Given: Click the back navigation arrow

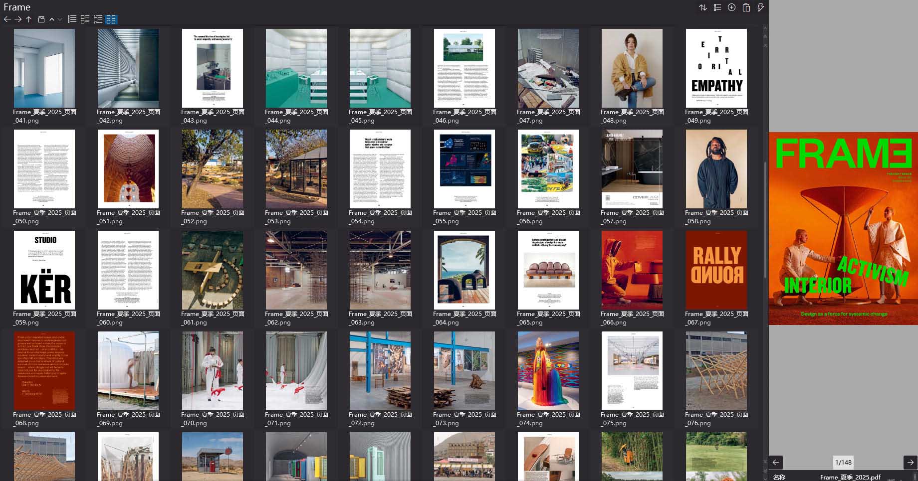Looking at the screenshot, I should coord(6,19).
